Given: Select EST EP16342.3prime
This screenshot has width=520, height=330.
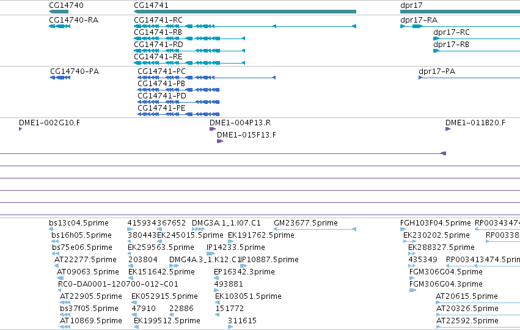Looking at the screenshot, I should [x=244, y=272].
